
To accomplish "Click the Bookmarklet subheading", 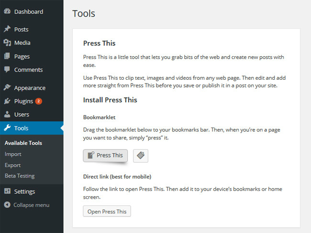I will tap(99, 117).
